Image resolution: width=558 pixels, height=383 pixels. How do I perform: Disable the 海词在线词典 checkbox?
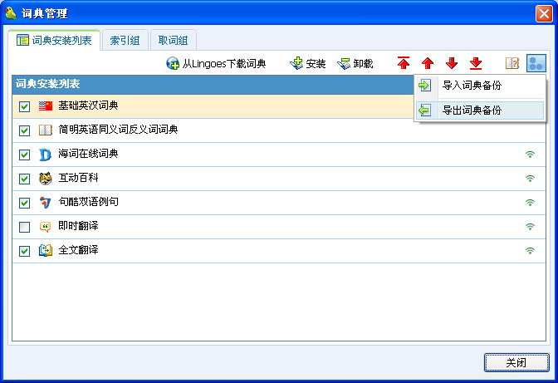click(24, 155)
